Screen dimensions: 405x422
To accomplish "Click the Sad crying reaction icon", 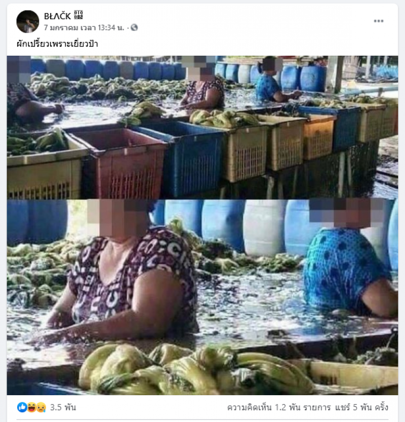I will 40,407.
